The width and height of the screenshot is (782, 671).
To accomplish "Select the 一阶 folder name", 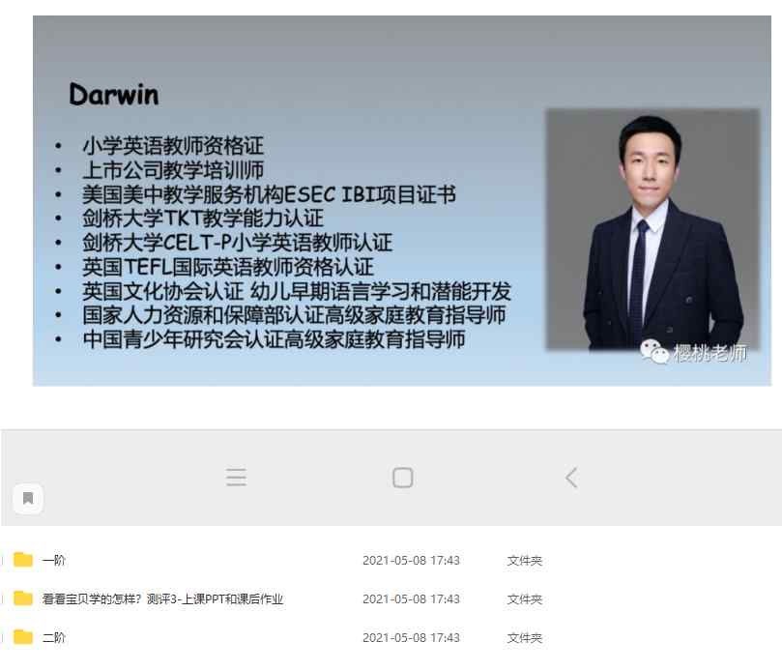I will 54,560.
